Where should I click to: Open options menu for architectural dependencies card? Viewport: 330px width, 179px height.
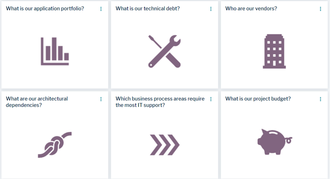pos(101,99)
